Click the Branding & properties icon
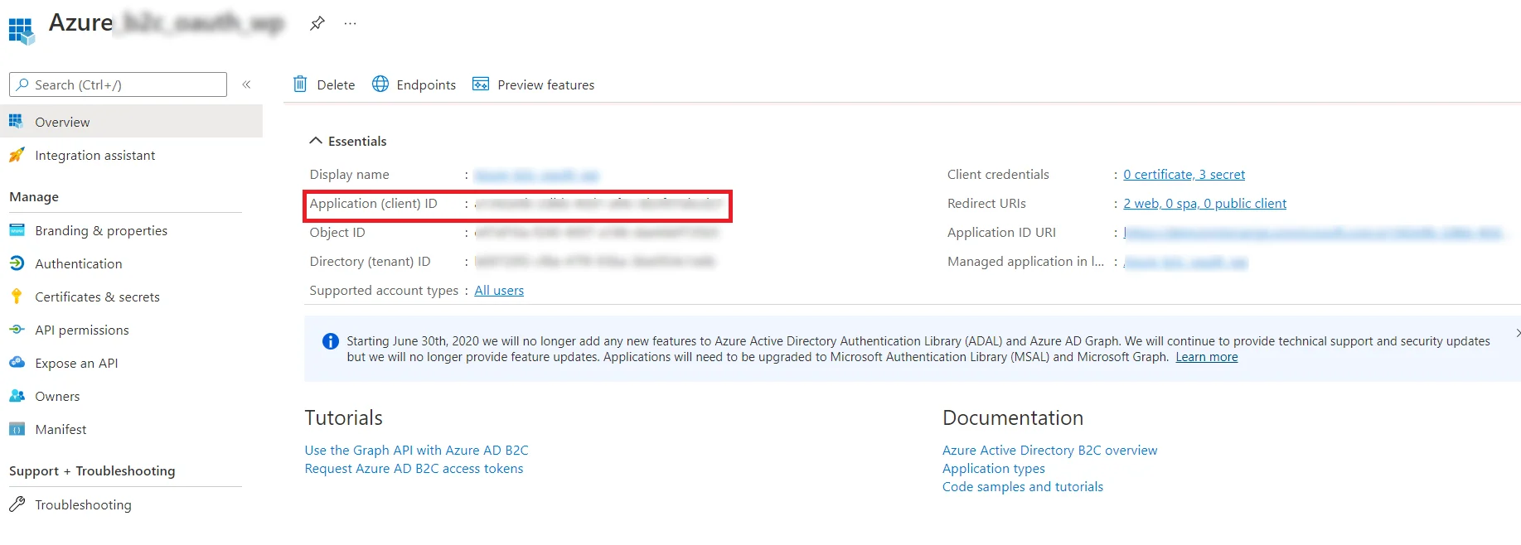1521x545 pixels. pyautogui.click(x=17, y=229)
